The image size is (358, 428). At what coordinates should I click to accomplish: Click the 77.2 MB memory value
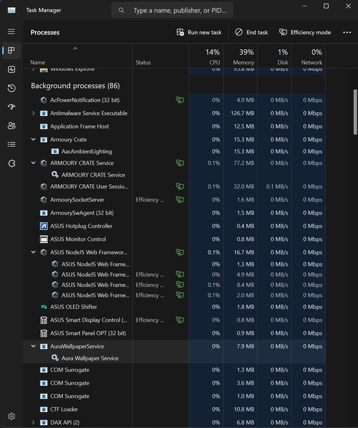click(244, 163)
